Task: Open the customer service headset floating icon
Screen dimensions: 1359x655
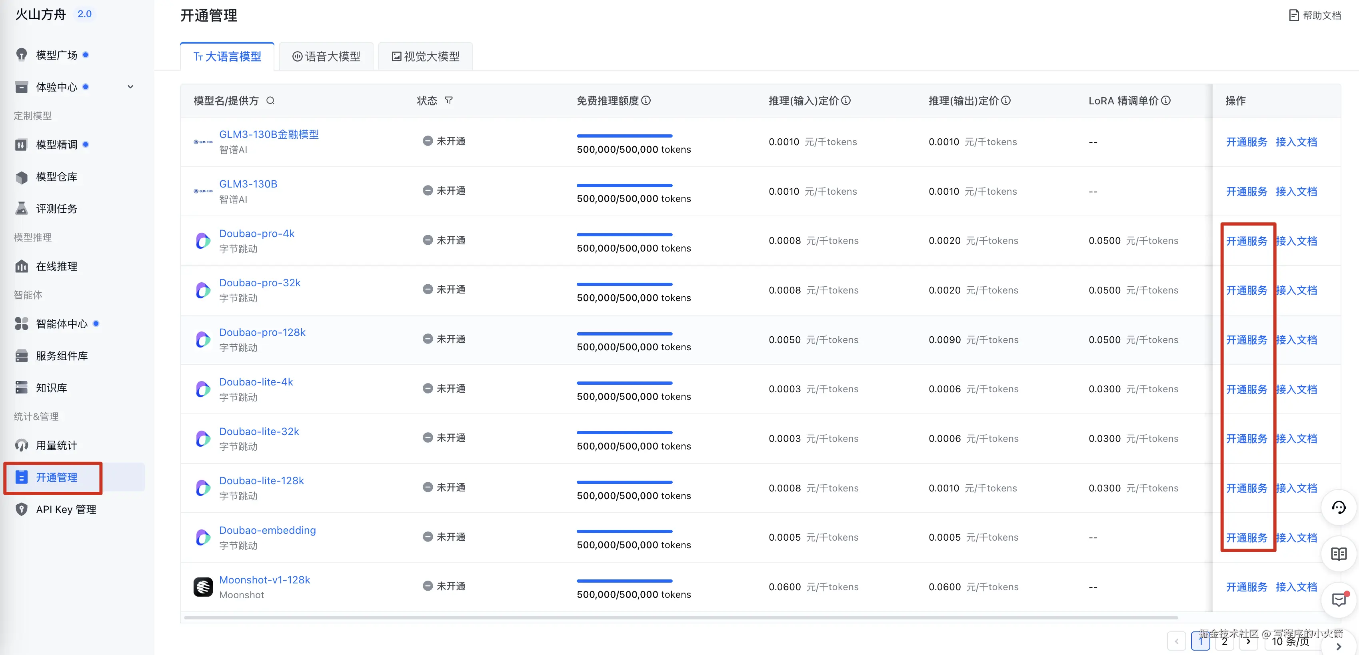Action: click(x=1339, y=508)
